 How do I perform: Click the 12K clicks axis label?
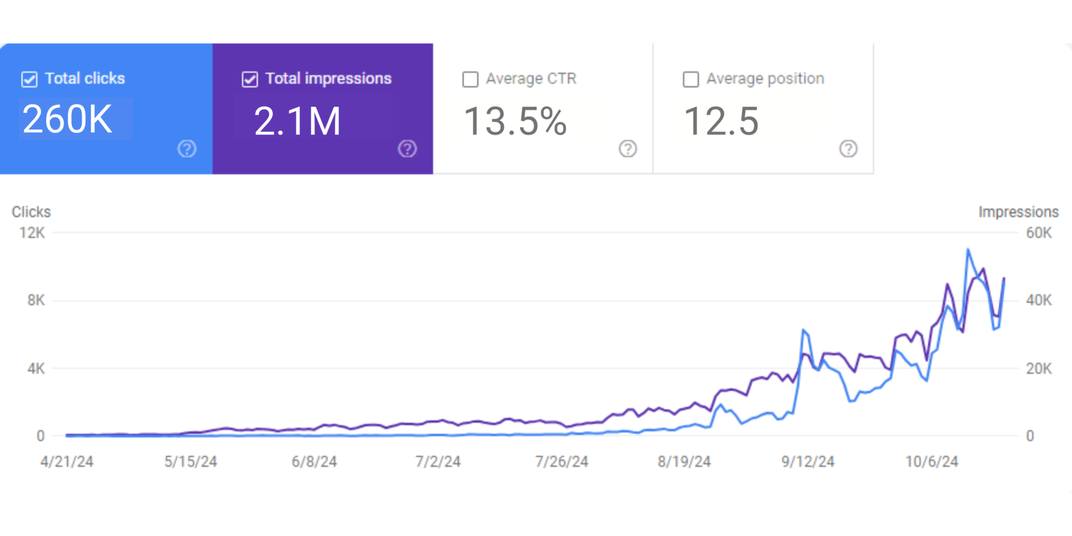pos(32,233)
